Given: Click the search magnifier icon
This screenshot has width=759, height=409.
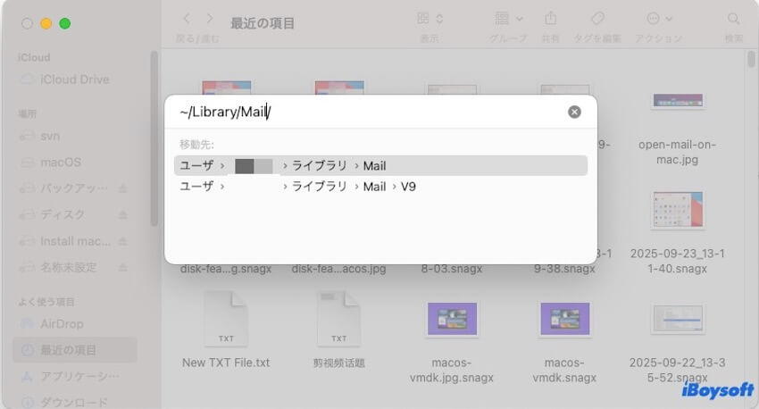Looking at the screenshot, I should tap(733, 19).
